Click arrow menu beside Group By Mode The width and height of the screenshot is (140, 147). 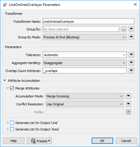click(x=131, y=37)
